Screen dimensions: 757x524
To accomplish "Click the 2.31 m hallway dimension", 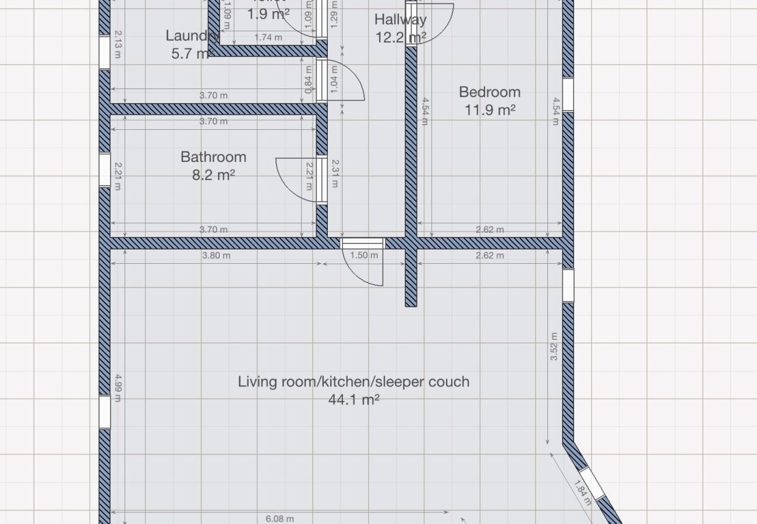I will [x=334, y=174].
